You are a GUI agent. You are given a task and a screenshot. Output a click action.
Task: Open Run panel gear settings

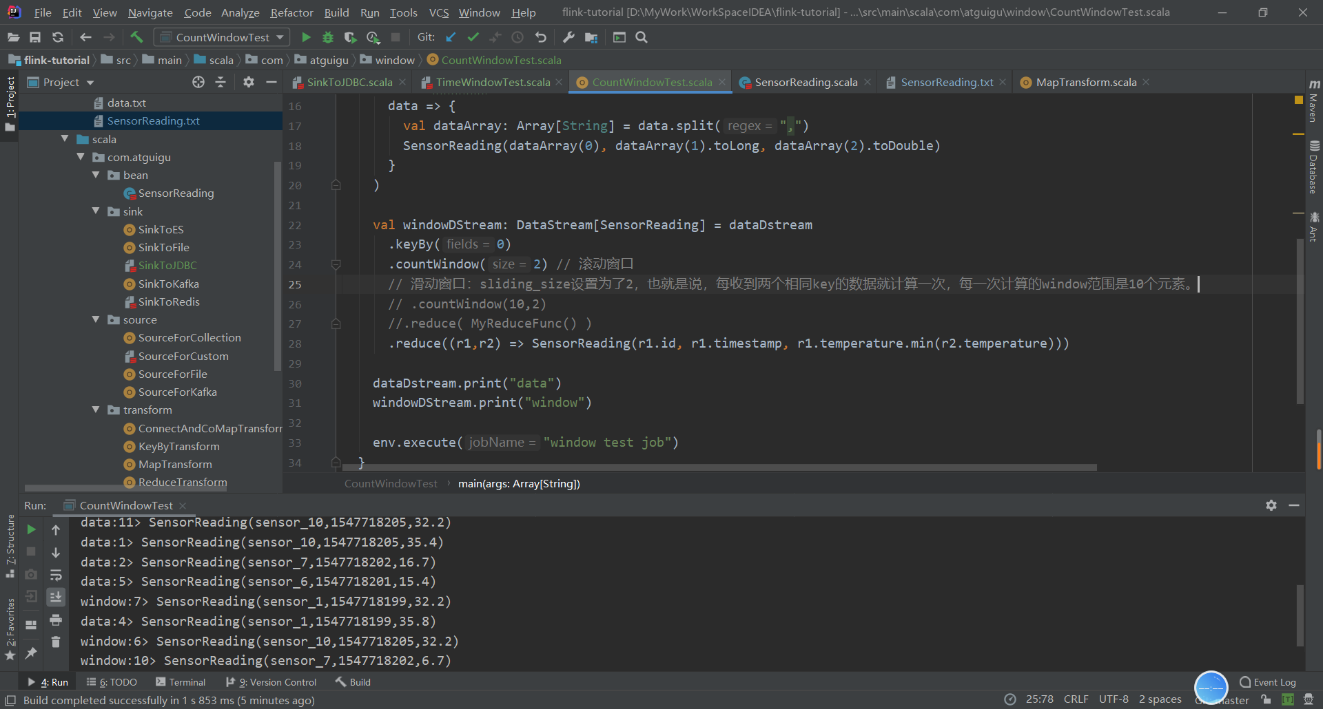click(1271, 505)
